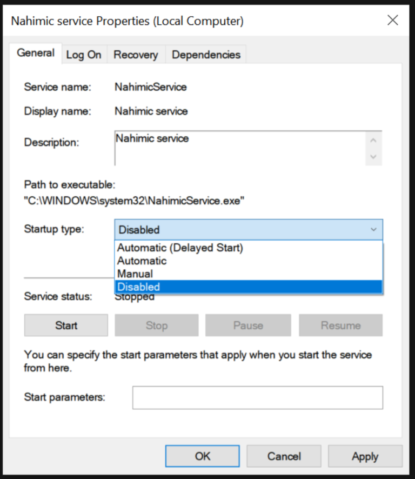Open the Recovery tab

point(136,55)
